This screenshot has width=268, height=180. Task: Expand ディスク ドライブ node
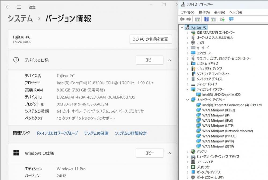coord(188,84)
